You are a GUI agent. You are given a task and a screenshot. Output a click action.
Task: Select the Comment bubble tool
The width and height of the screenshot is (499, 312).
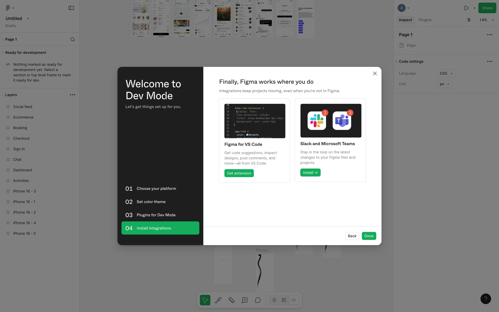point(258,300)
